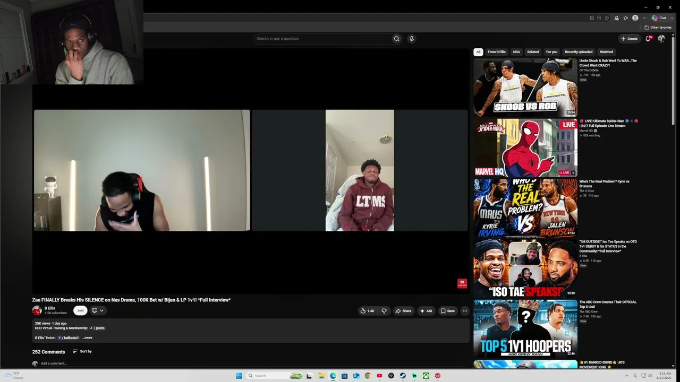Select the Related filter chip

tap(533, 52)
